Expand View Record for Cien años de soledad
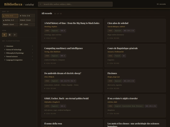The image size is (170, 127). pyautogui.click(x=113, y=38)
